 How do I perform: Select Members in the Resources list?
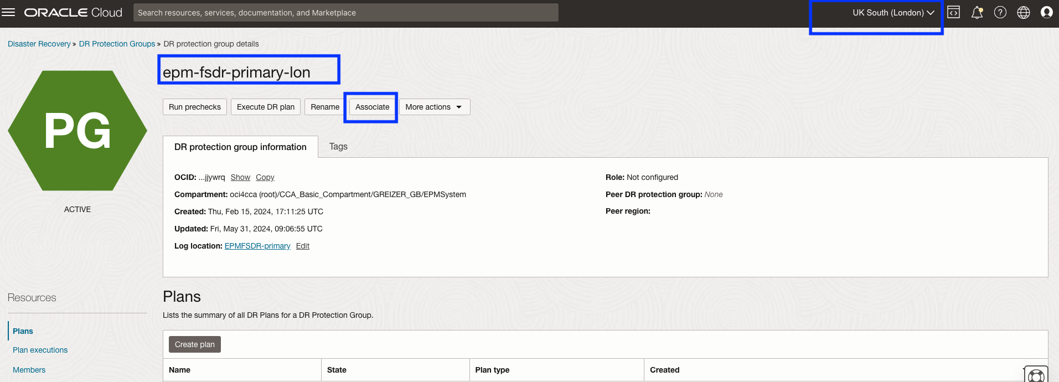coord(29,370)
